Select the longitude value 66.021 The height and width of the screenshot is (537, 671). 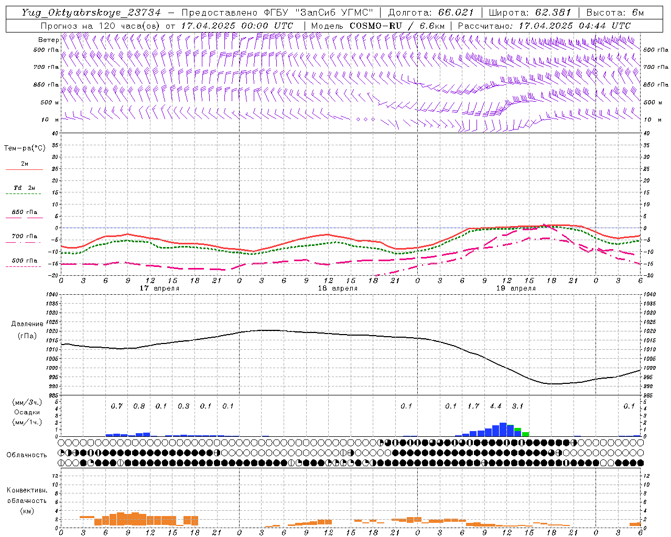[456, 13]
